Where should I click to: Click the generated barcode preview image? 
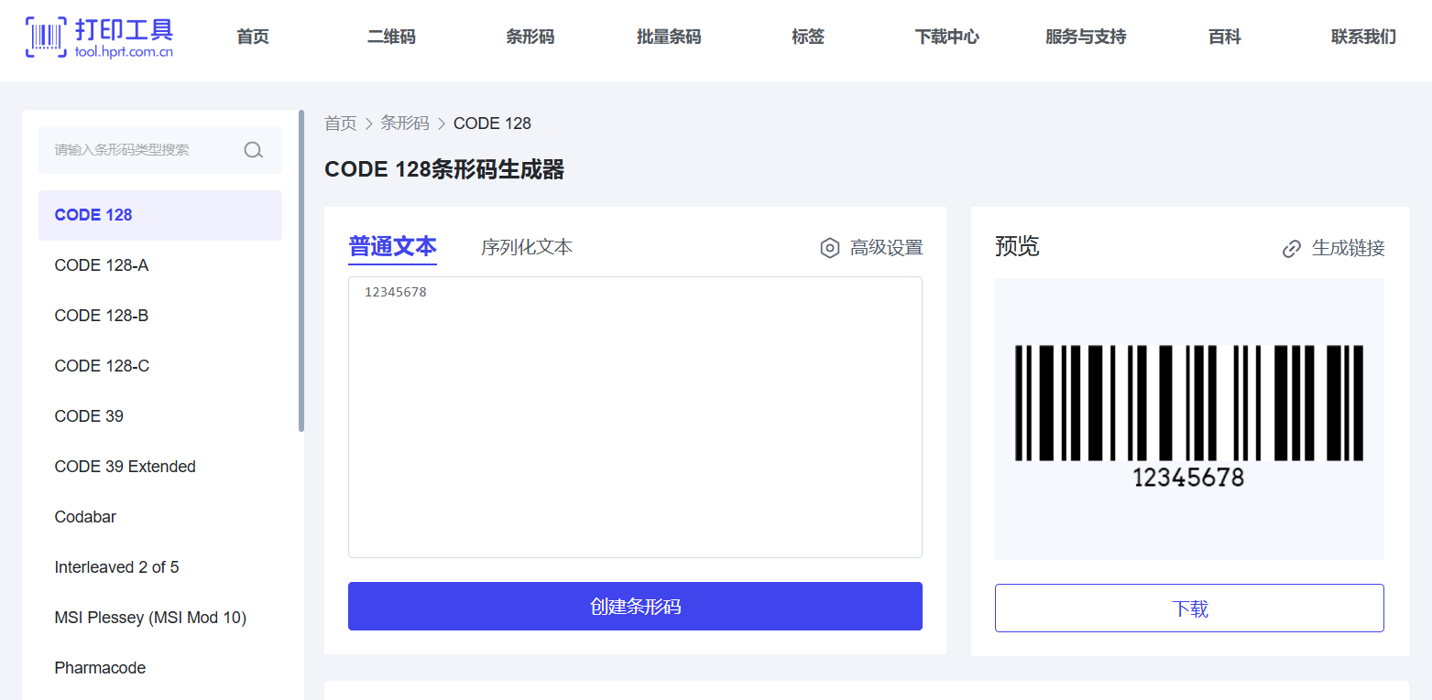click(x=1189, y=417)
